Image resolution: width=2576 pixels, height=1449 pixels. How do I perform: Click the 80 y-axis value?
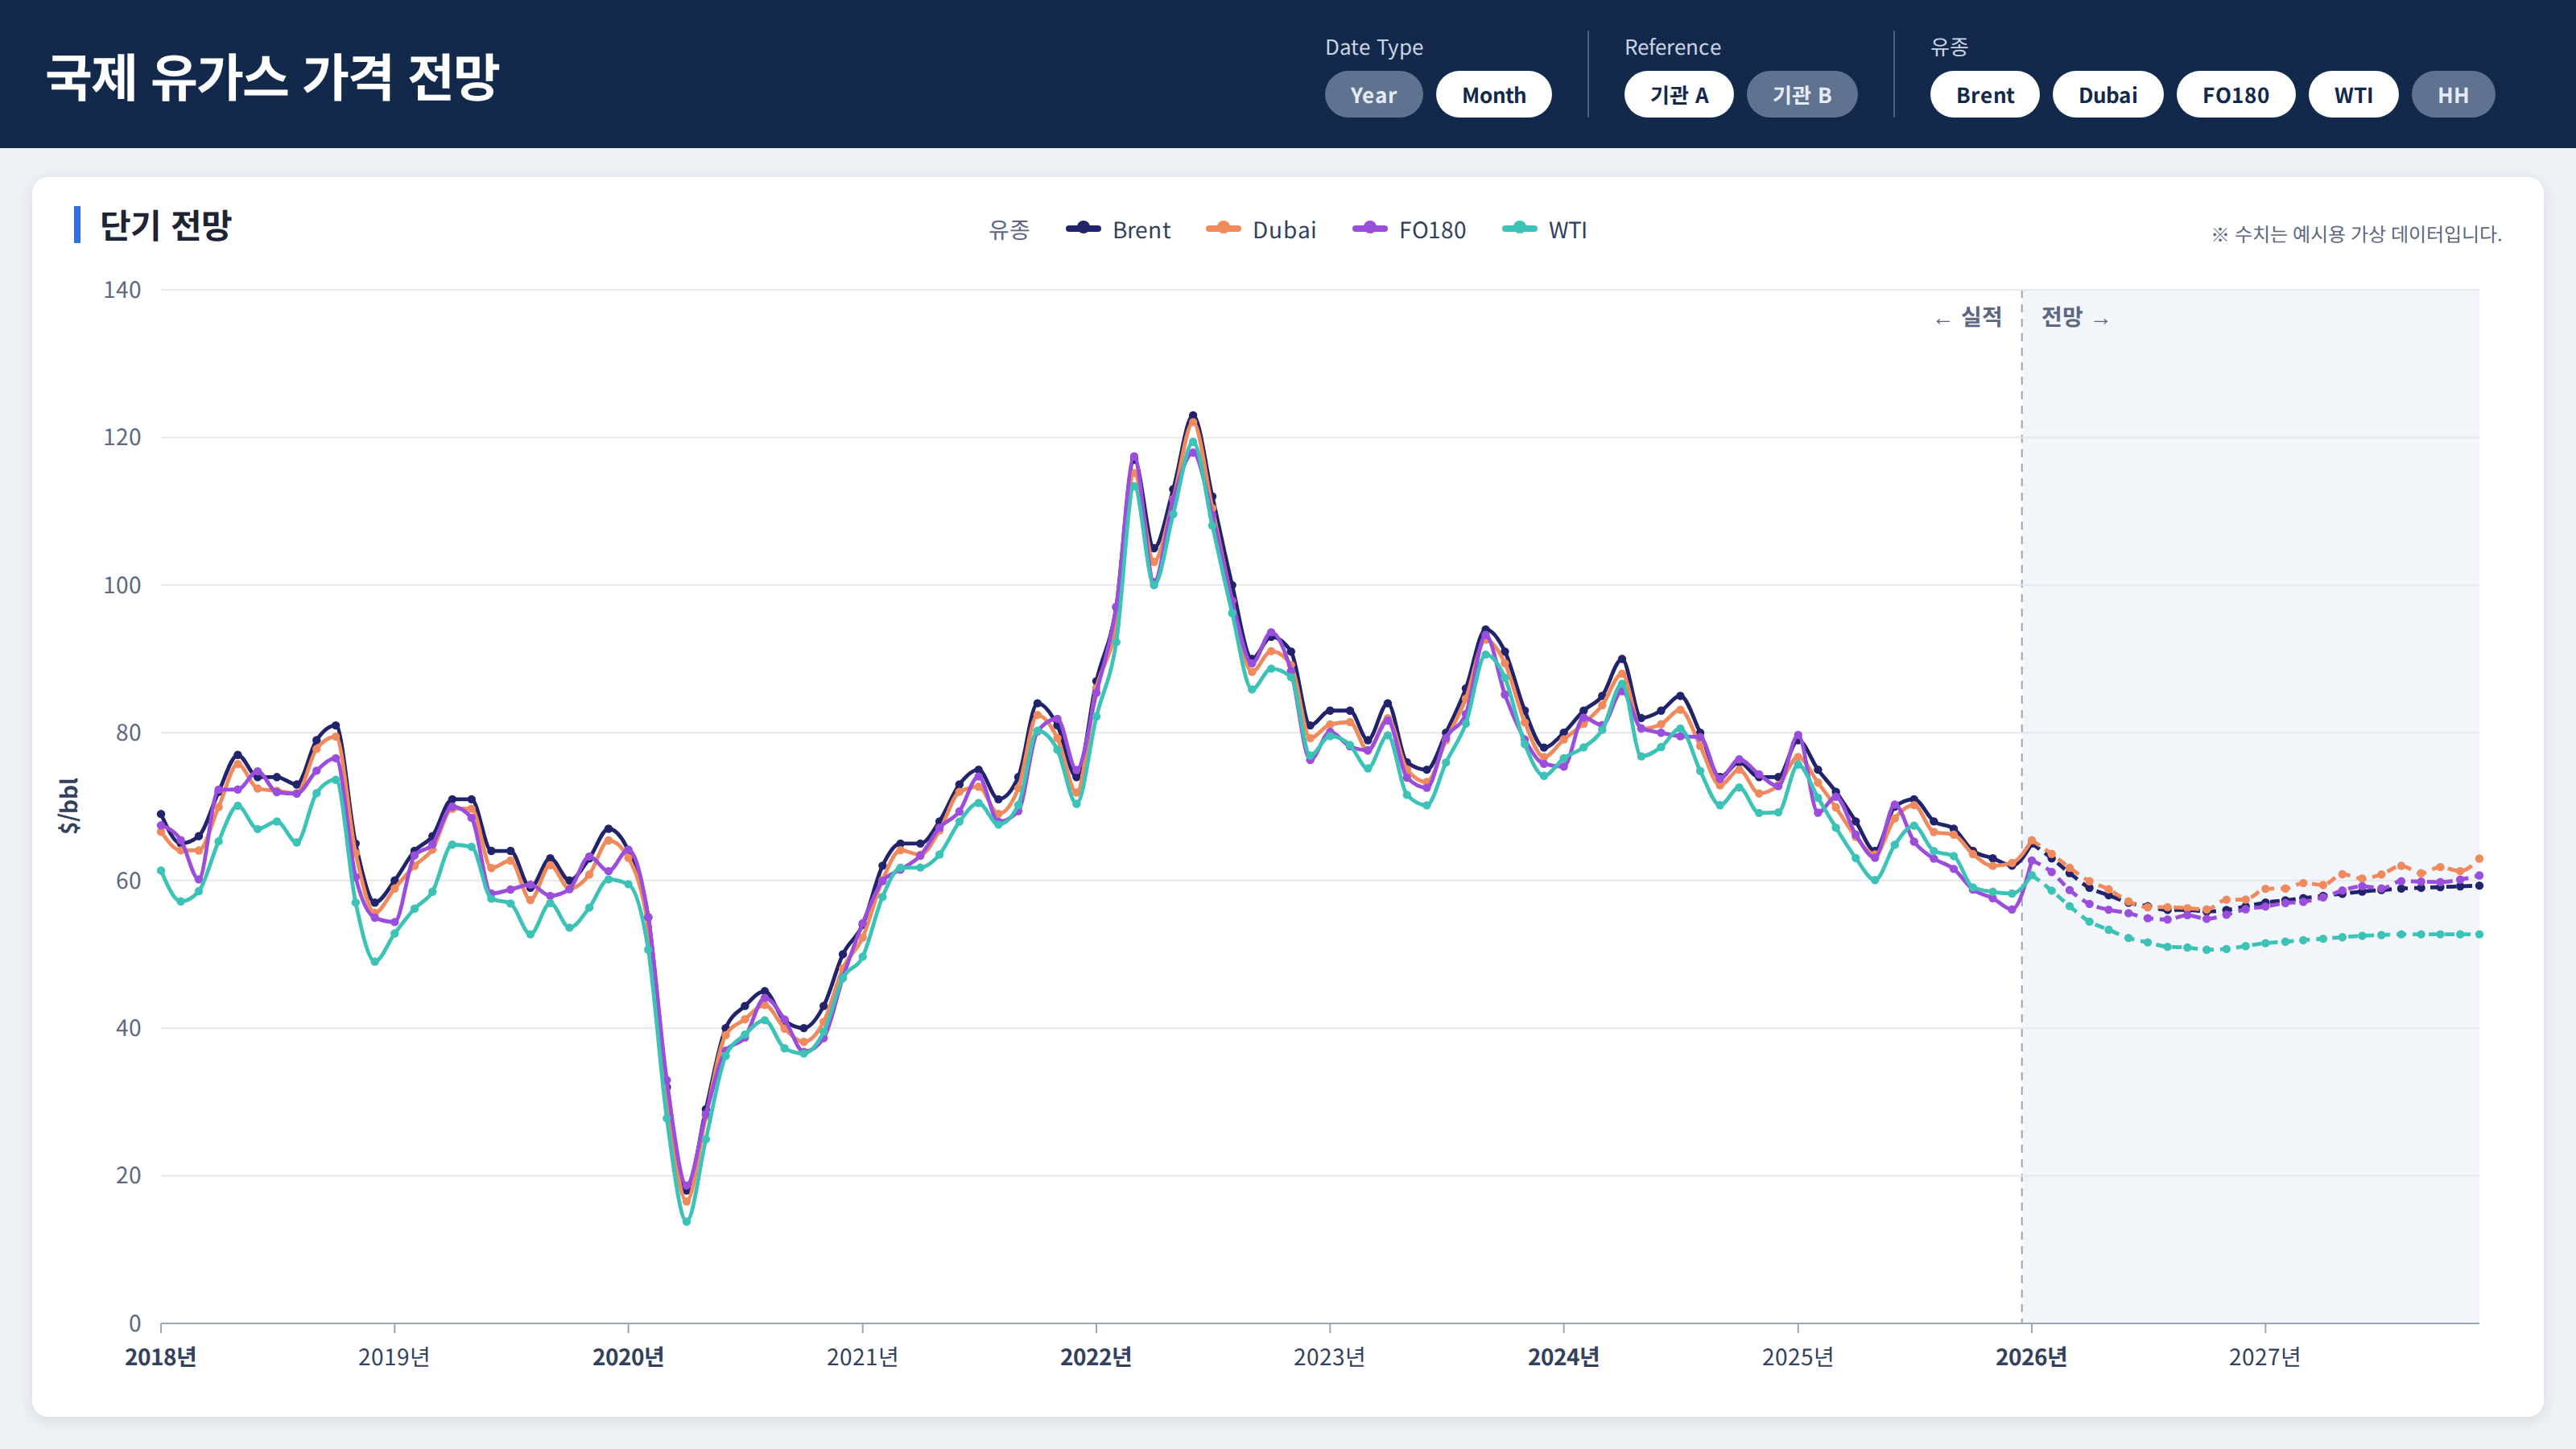(x=128, y=733)
